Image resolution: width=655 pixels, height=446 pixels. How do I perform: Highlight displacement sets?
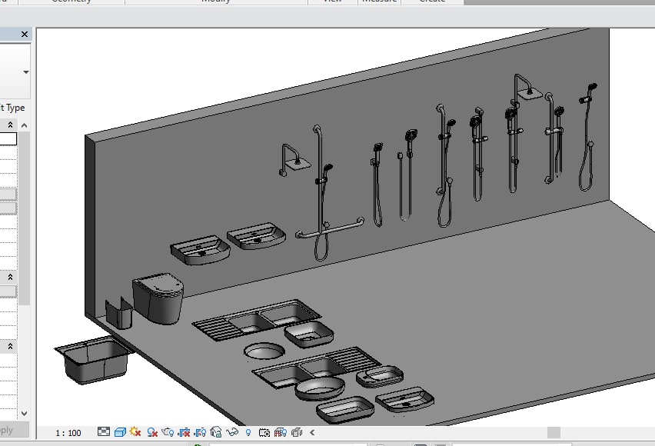(x=298, y=431)
